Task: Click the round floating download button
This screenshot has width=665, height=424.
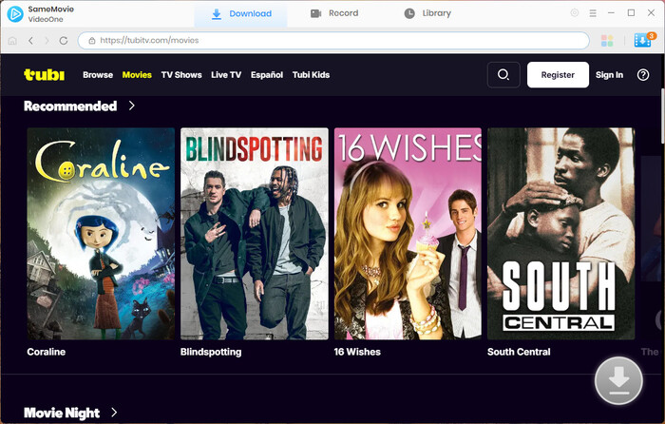Action: (x=618, y=381)
